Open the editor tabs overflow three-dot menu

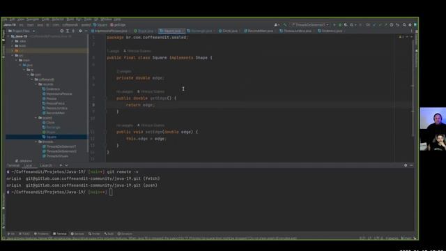(x=411, y=31)
